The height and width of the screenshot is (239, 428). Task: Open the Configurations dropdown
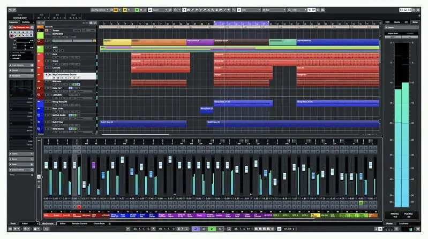coord(101,10)
